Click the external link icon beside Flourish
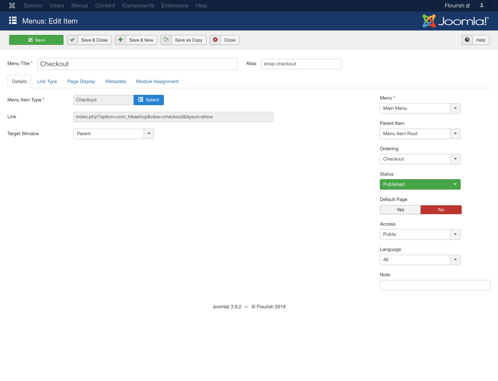Viewport: 498px width, 381px height. [468, 6]
